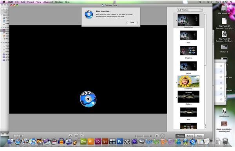This screenshot has width=235, height=151.
Task: Open the iDVD application menu
Action: [x=10, y=2]
